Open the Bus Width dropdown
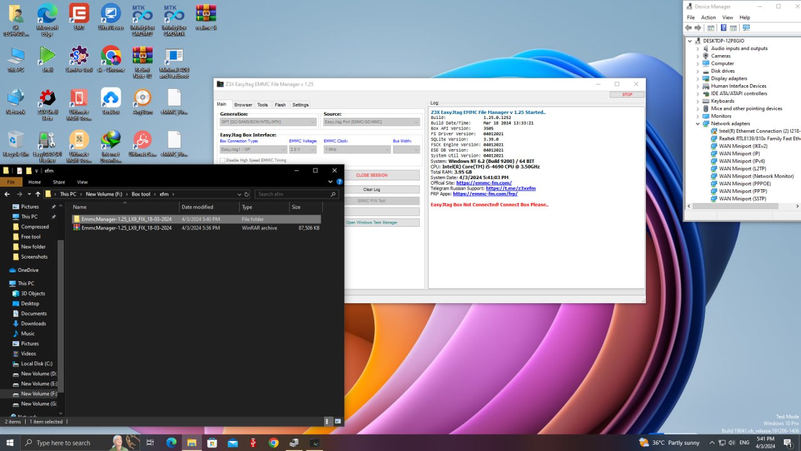Screen dimensions: 801x451 click(407, 149)
